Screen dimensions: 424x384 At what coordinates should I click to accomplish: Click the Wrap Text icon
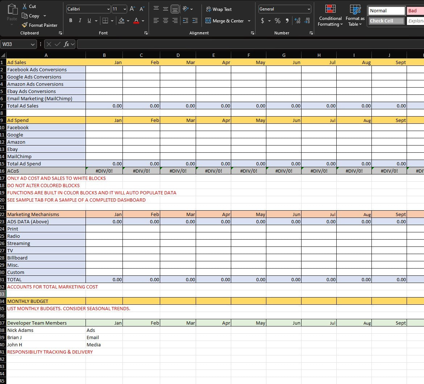(x=219, y=9)
